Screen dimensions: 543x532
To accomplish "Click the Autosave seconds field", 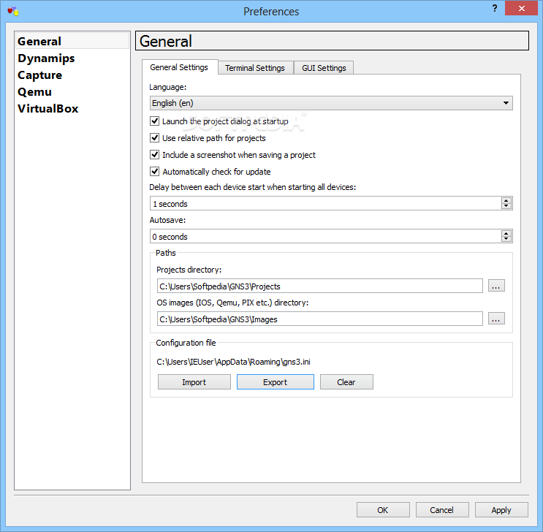I will coord(325,236).
